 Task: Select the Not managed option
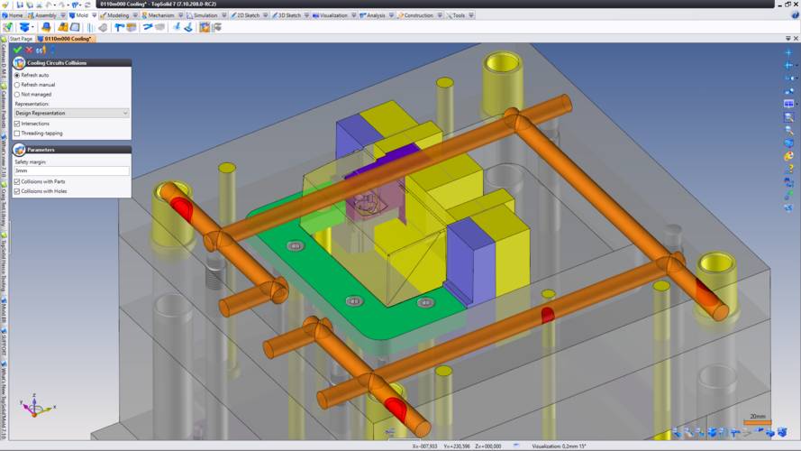[x=17, y=94]
